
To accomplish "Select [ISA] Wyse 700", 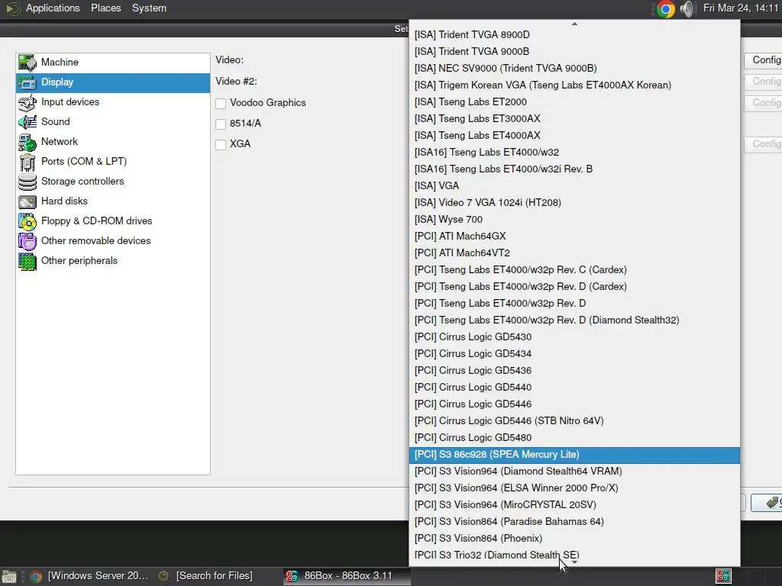I will coord(574,220).
